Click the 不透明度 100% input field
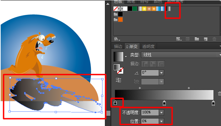The width and height of the screenshot is (221, 126). pos(150,112)
